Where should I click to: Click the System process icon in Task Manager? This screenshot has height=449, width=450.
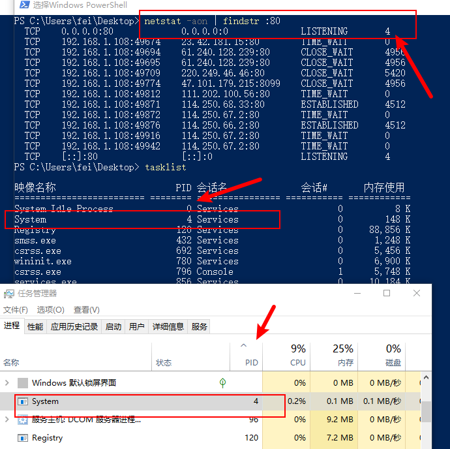(23, 401)
